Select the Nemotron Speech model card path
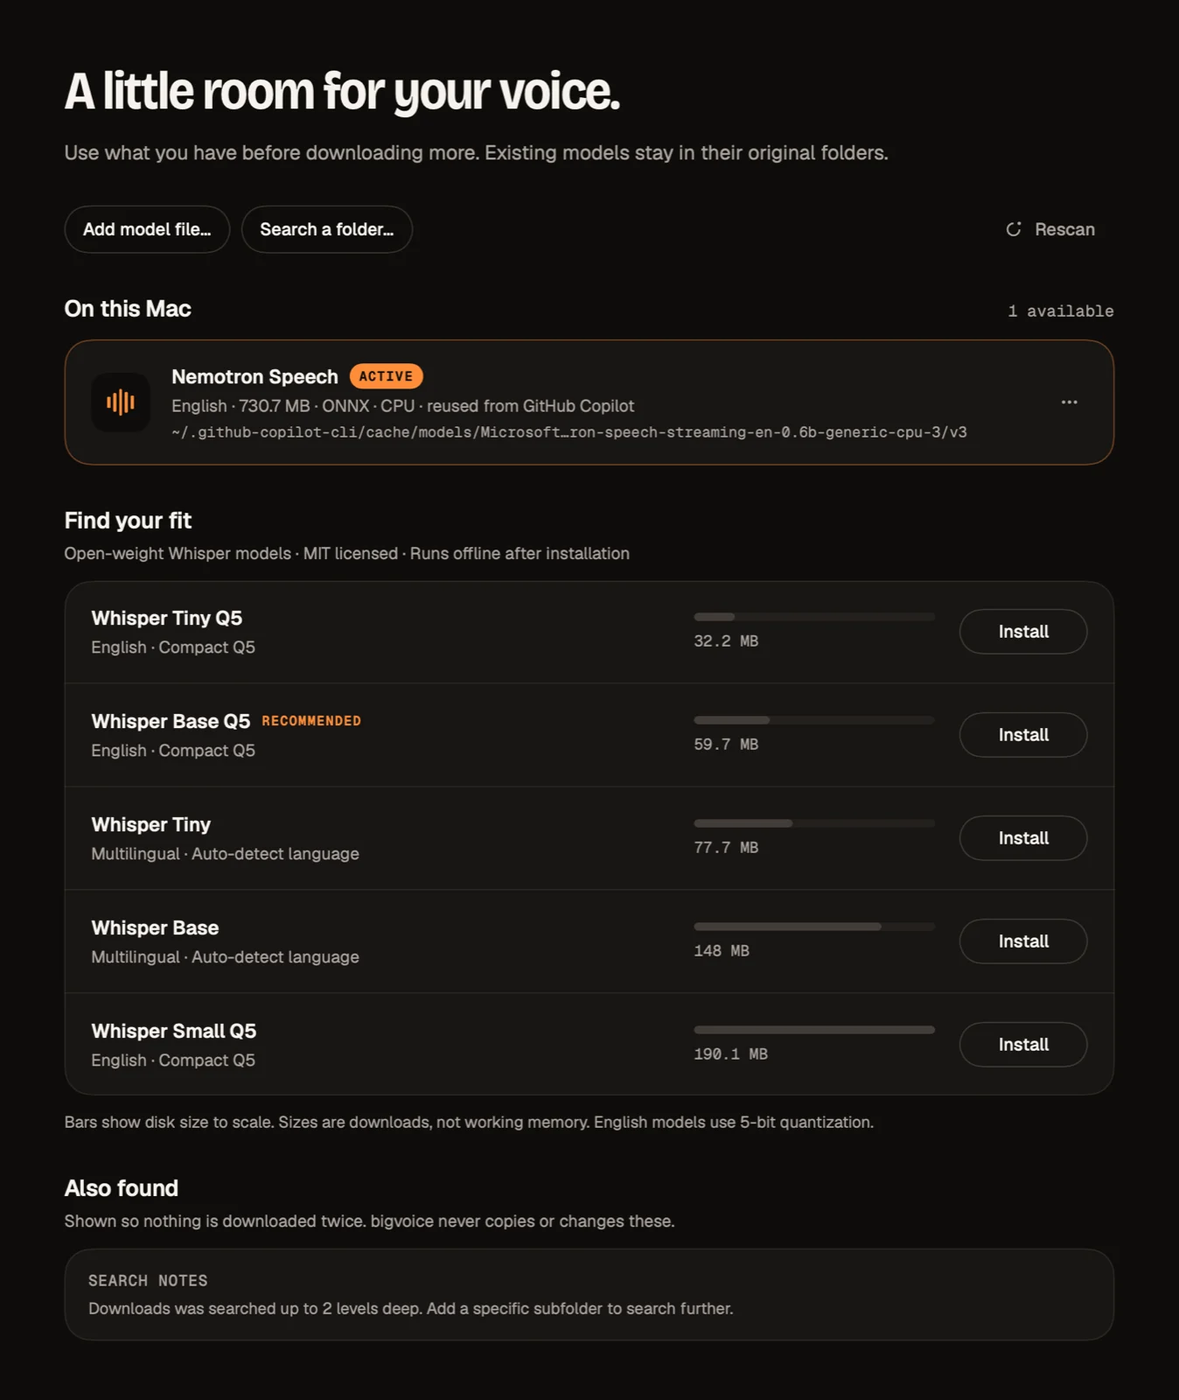 pyautogui.click(x=569, y=432)
